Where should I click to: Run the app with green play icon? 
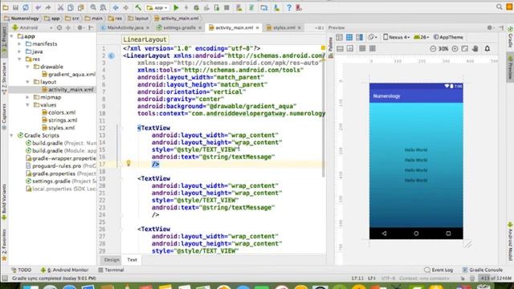point(176,7)
